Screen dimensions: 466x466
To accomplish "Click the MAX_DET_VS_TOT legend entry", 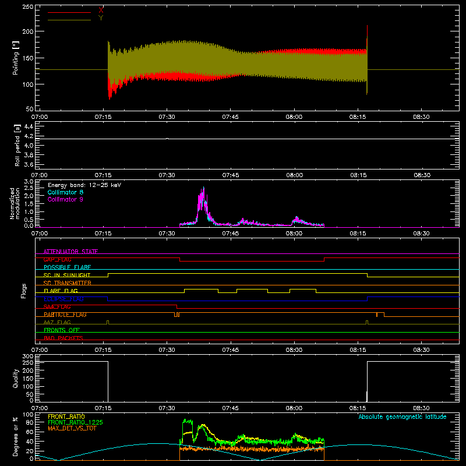I will [x=72, y=428].
